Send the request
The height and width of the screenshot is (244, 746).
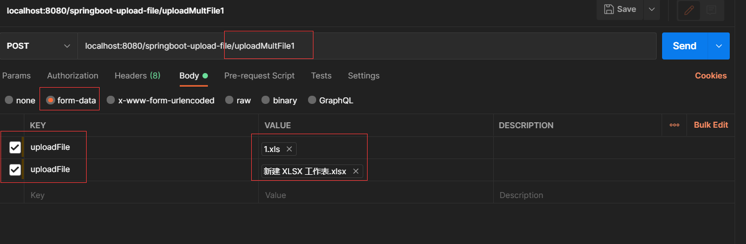pyautogui.click(x=684, y=46)
